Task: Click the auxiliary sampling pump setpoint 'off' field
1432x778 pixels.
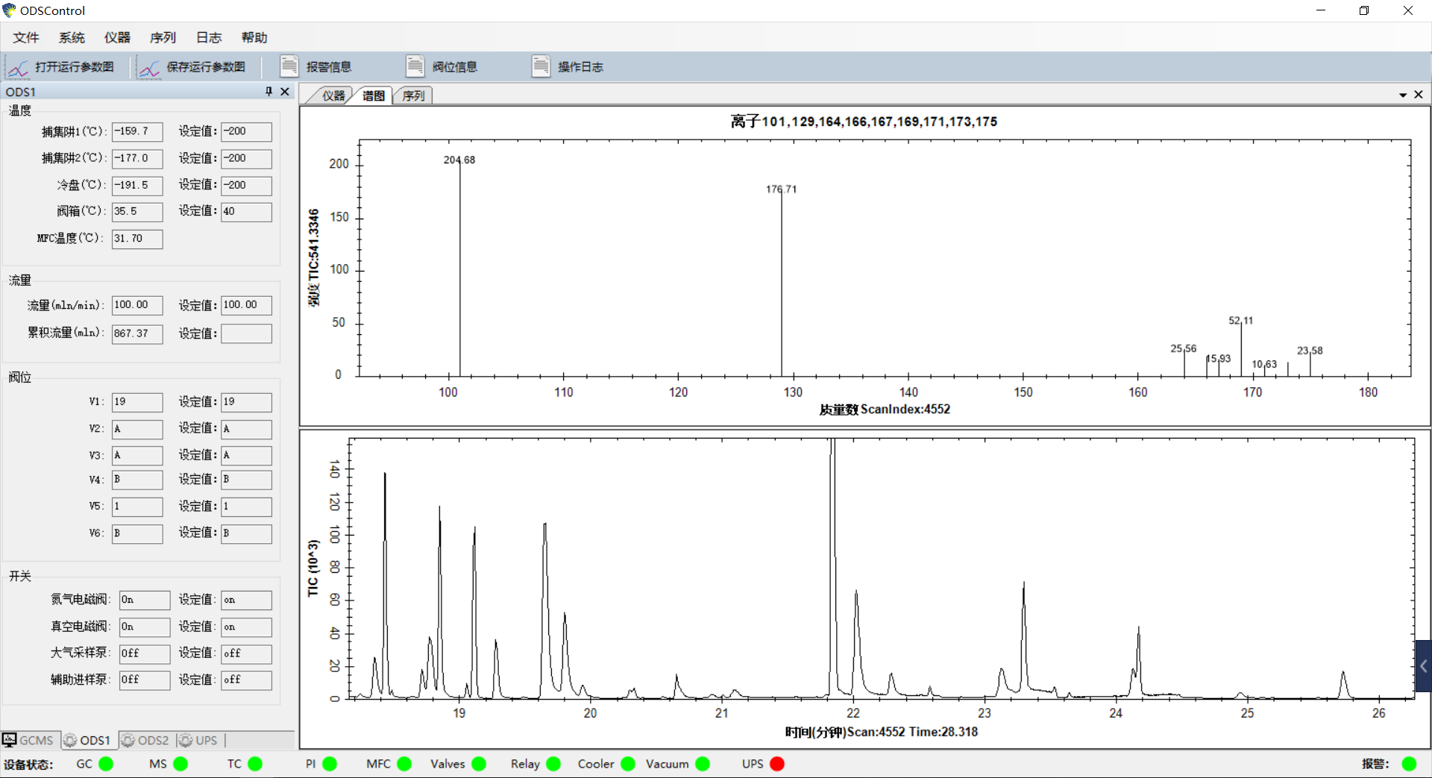Action: pyautogui.click(x=246, y=680)
